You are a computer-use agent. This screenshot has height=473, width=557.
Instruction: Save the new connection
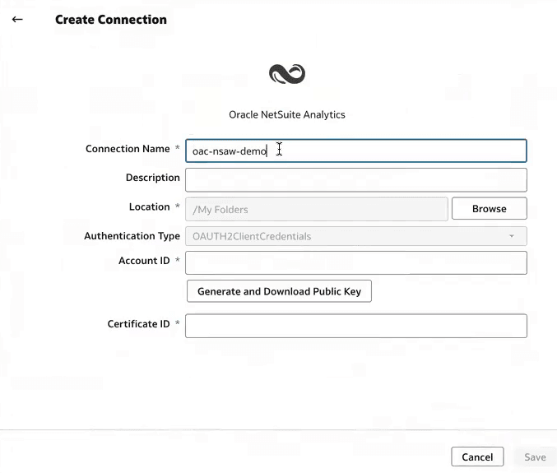tap(535, 457)
